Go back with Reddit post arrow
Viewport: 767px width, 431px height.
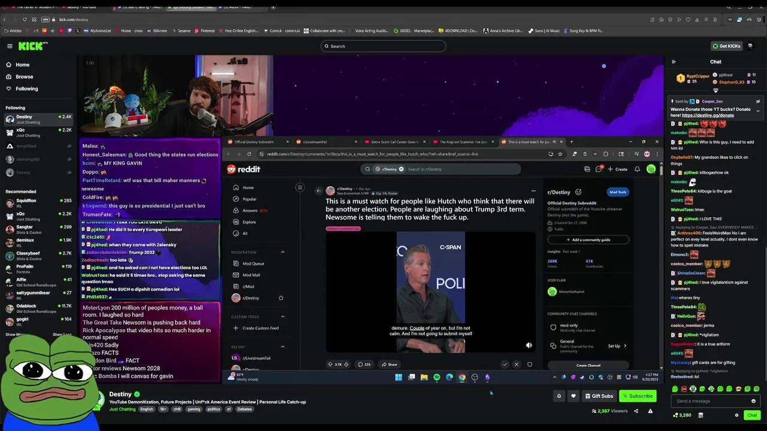click(319, 191)
